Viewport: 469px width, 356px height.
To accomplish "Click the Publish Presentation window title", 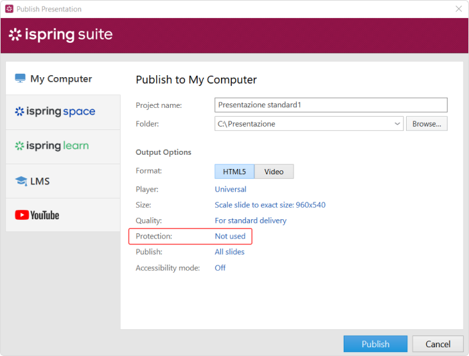I will [x=49, y=9].
